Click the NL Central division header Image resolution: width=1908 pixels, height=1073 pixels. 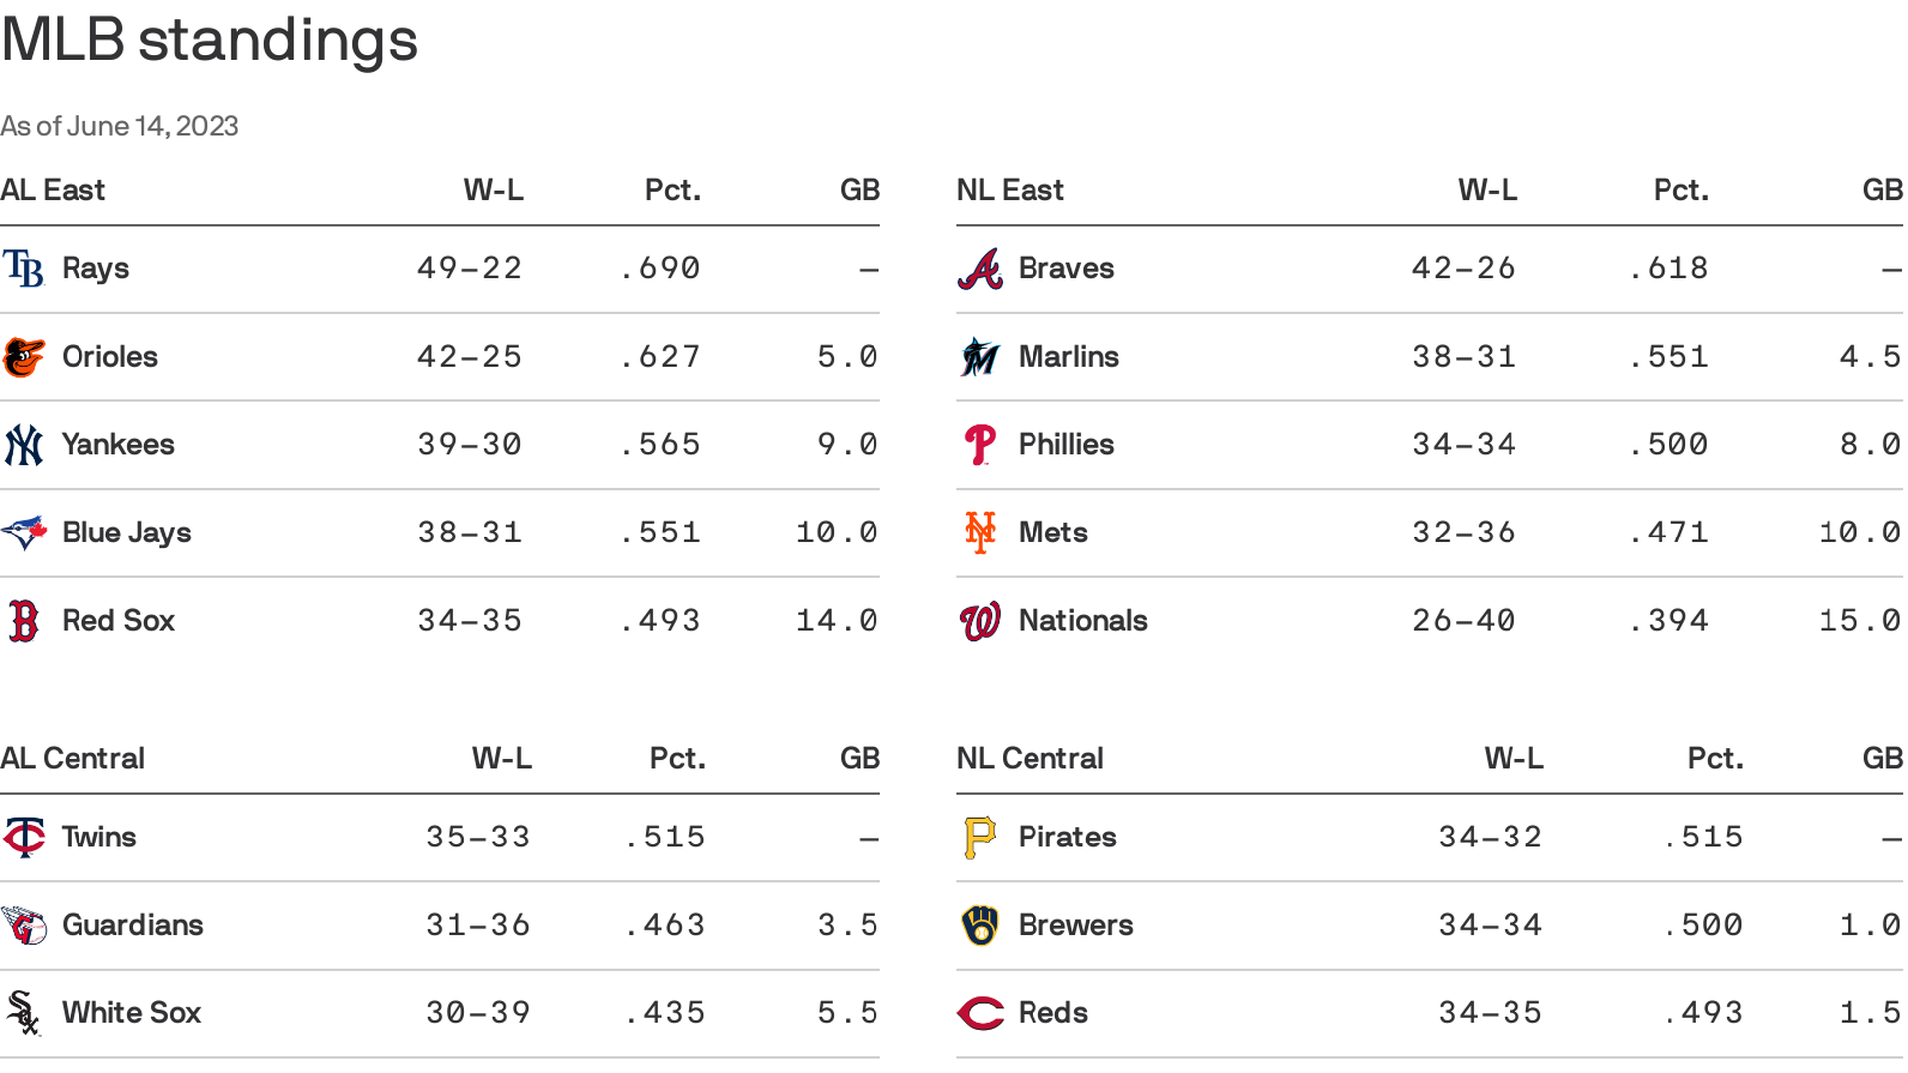point(1030,759)
